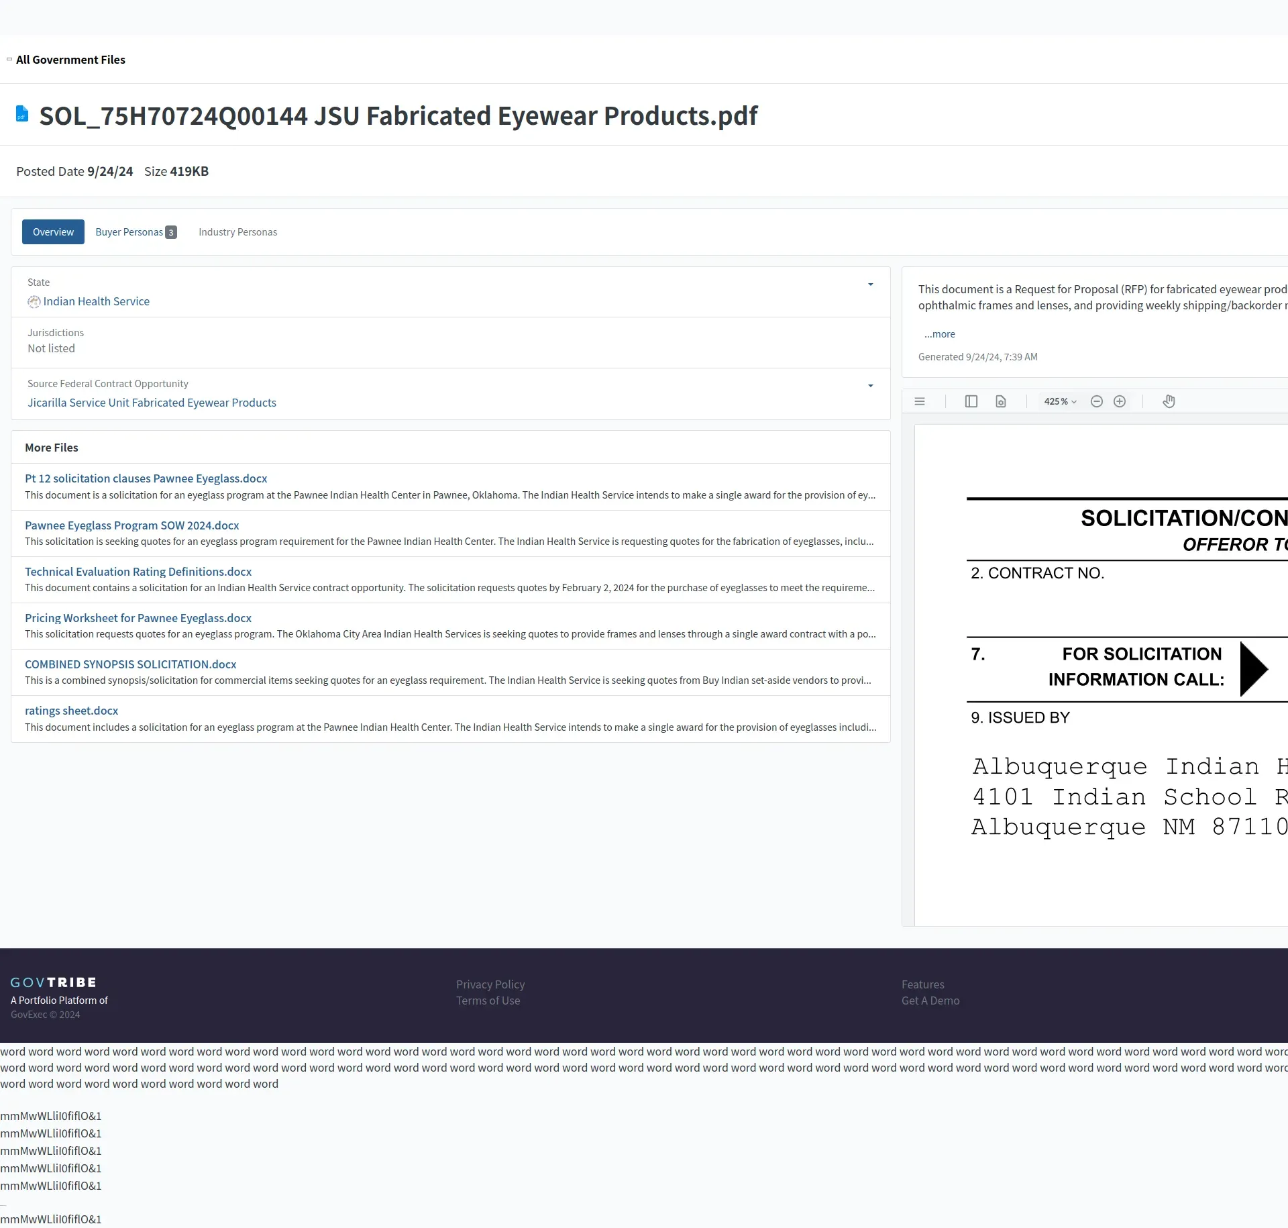
Task: Open Jicarilla Service Unit Fabricated Eyewear Products link
Action: [152, 403]
